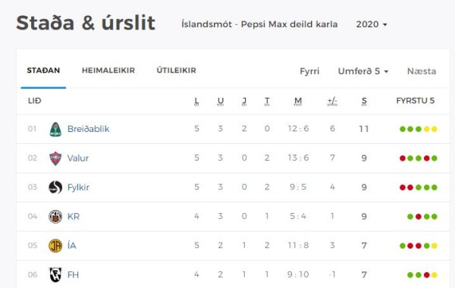Viewport: 455px width, 288px height.
Task: Click the S points column header
Action: click(x=364, y=101)
